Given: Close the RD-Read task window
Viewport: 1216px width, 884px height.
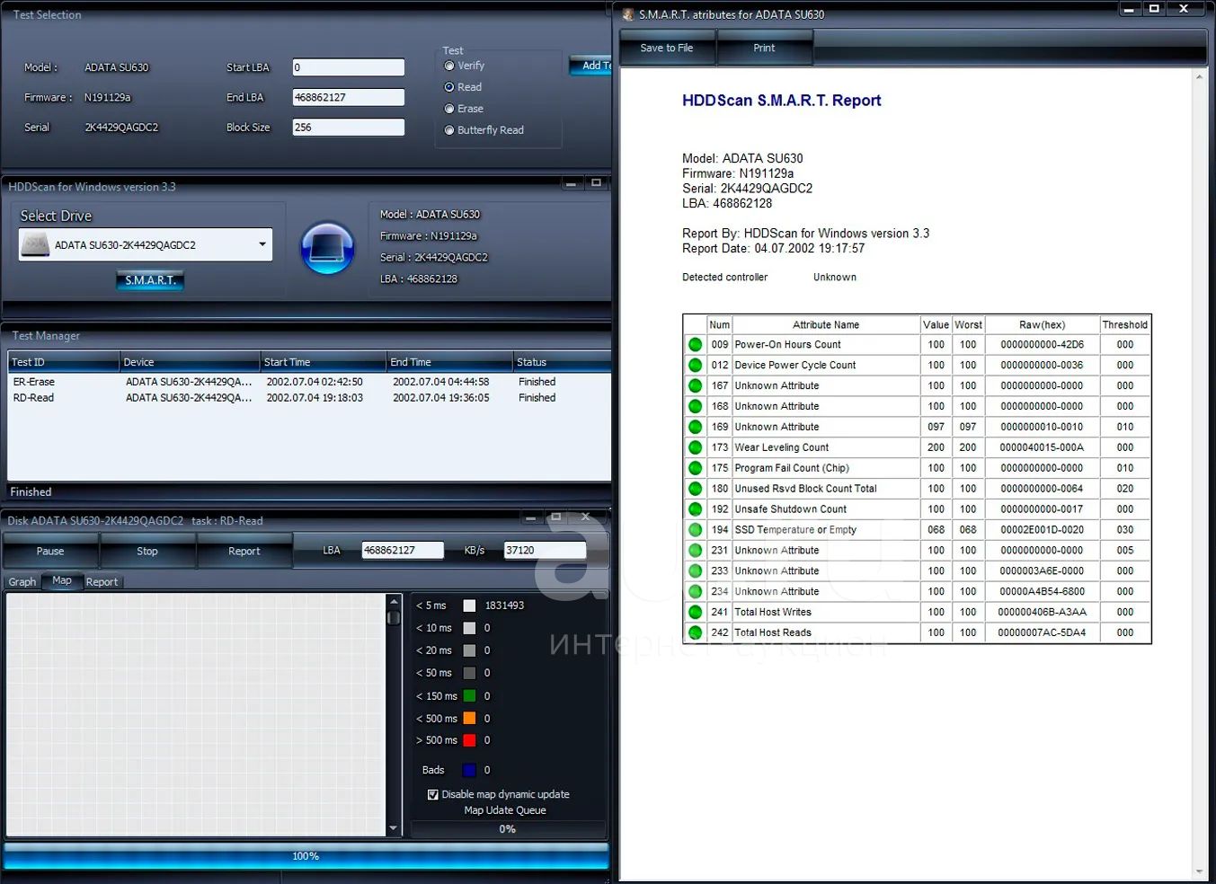Looking at the screenshot, I should [x=585, y=517].
